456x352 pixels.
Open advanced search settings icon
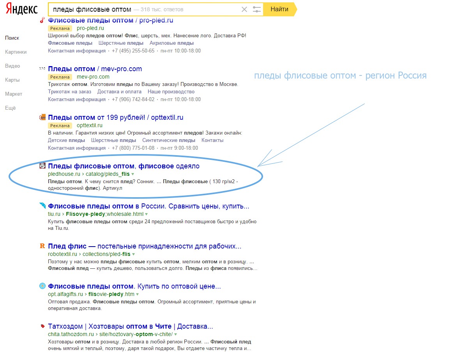tap(256, 9)
